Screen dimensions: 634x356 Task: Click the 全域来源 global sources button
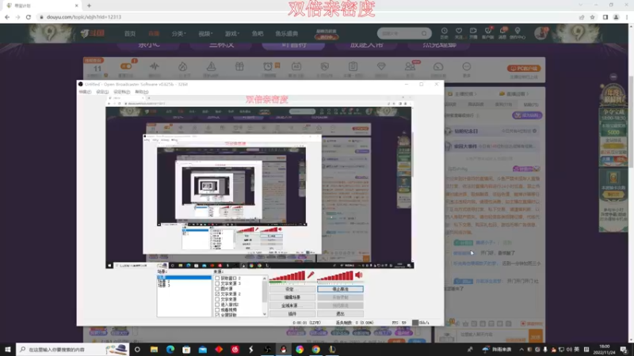point(292,305)
